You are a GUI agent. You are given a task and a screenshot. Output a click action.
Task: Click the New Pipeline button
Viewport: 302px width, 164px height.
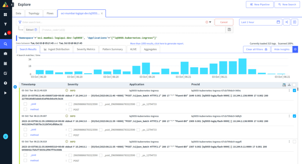(x=259, y=4)
